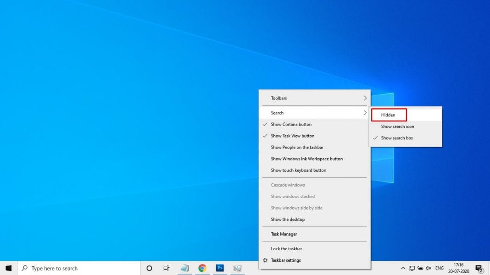Switch keyboard language via ENG indicator
490x275 pixels.
(439, 268)
